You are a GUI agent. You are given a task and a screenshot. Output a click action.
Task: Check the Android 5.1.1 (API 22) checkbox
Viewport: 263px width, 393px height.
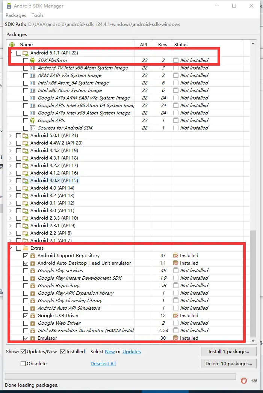pos(18,53)
